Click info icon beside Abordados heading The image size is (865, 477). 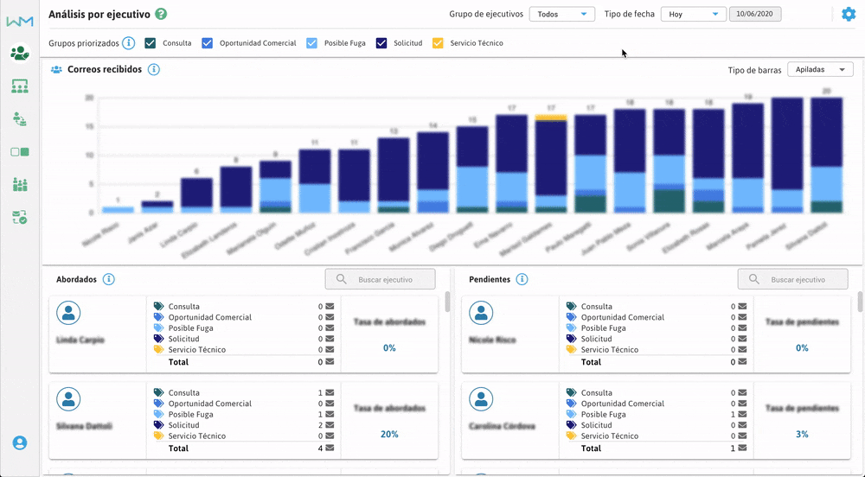click(109, 279)
